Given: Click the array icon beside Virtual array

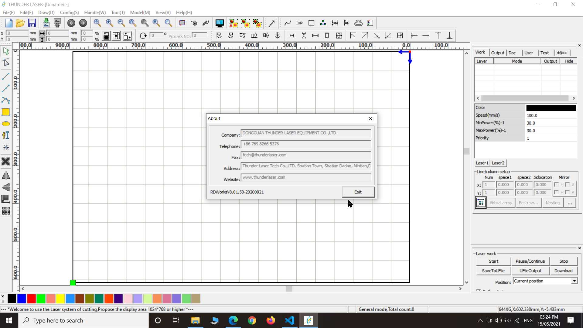Looking at the screenshot, I should coord(481,203).
